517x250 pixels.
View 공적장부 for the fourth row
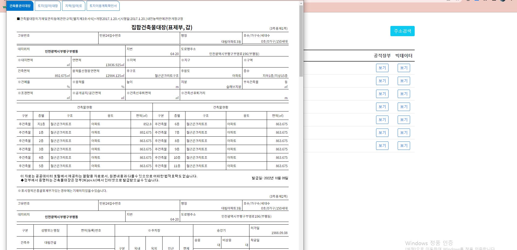point(382,107)
